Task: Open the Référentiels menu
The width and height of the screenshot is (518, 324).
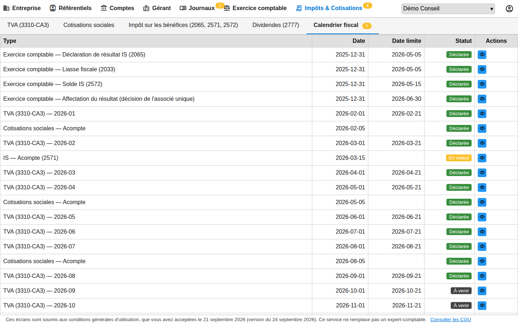Action: click(x=71, y=8)
